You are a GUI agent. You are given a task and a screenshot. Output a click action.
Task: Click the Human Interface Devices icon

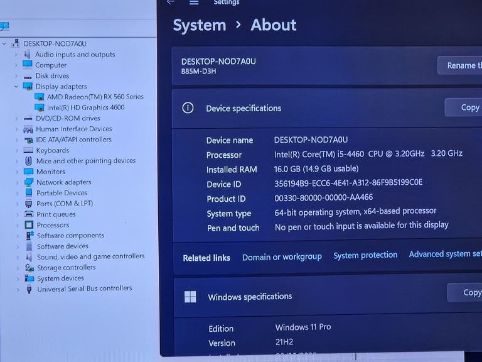click(x=28, y=129)
